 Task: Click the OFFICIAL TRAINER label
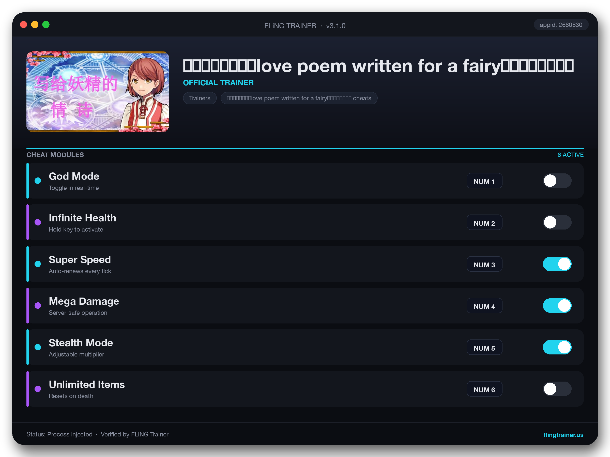218,83
